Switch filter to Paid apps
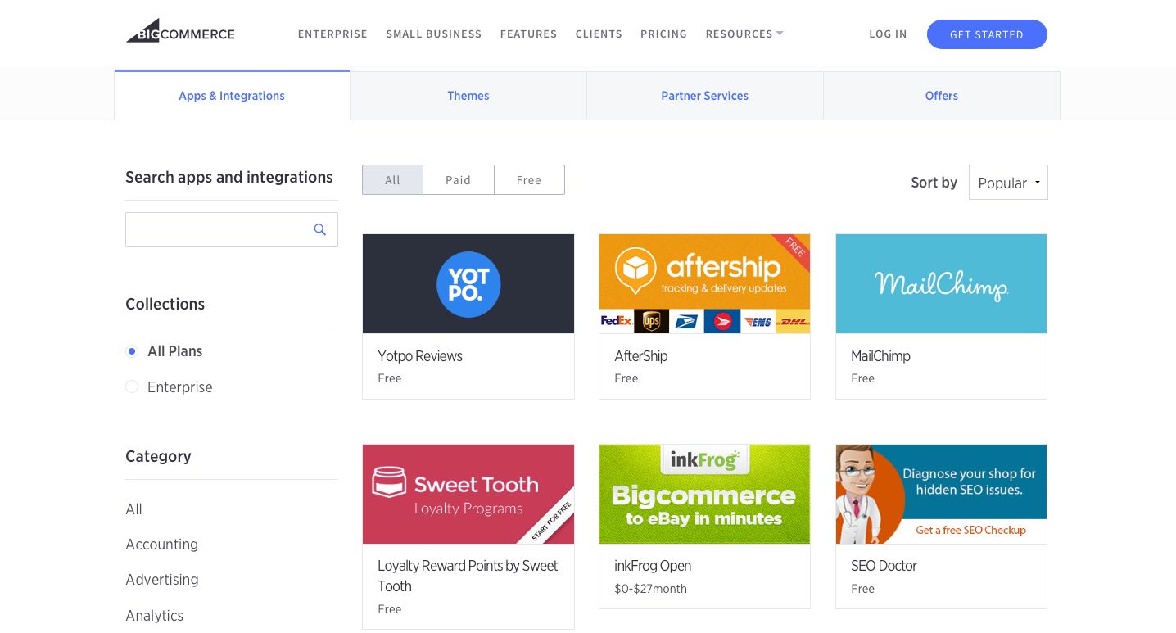This screenshot has width=1176, height=633. click(x=458, y=179)
